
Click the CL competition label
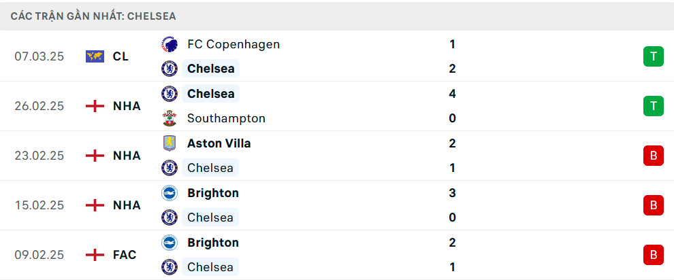121,56
